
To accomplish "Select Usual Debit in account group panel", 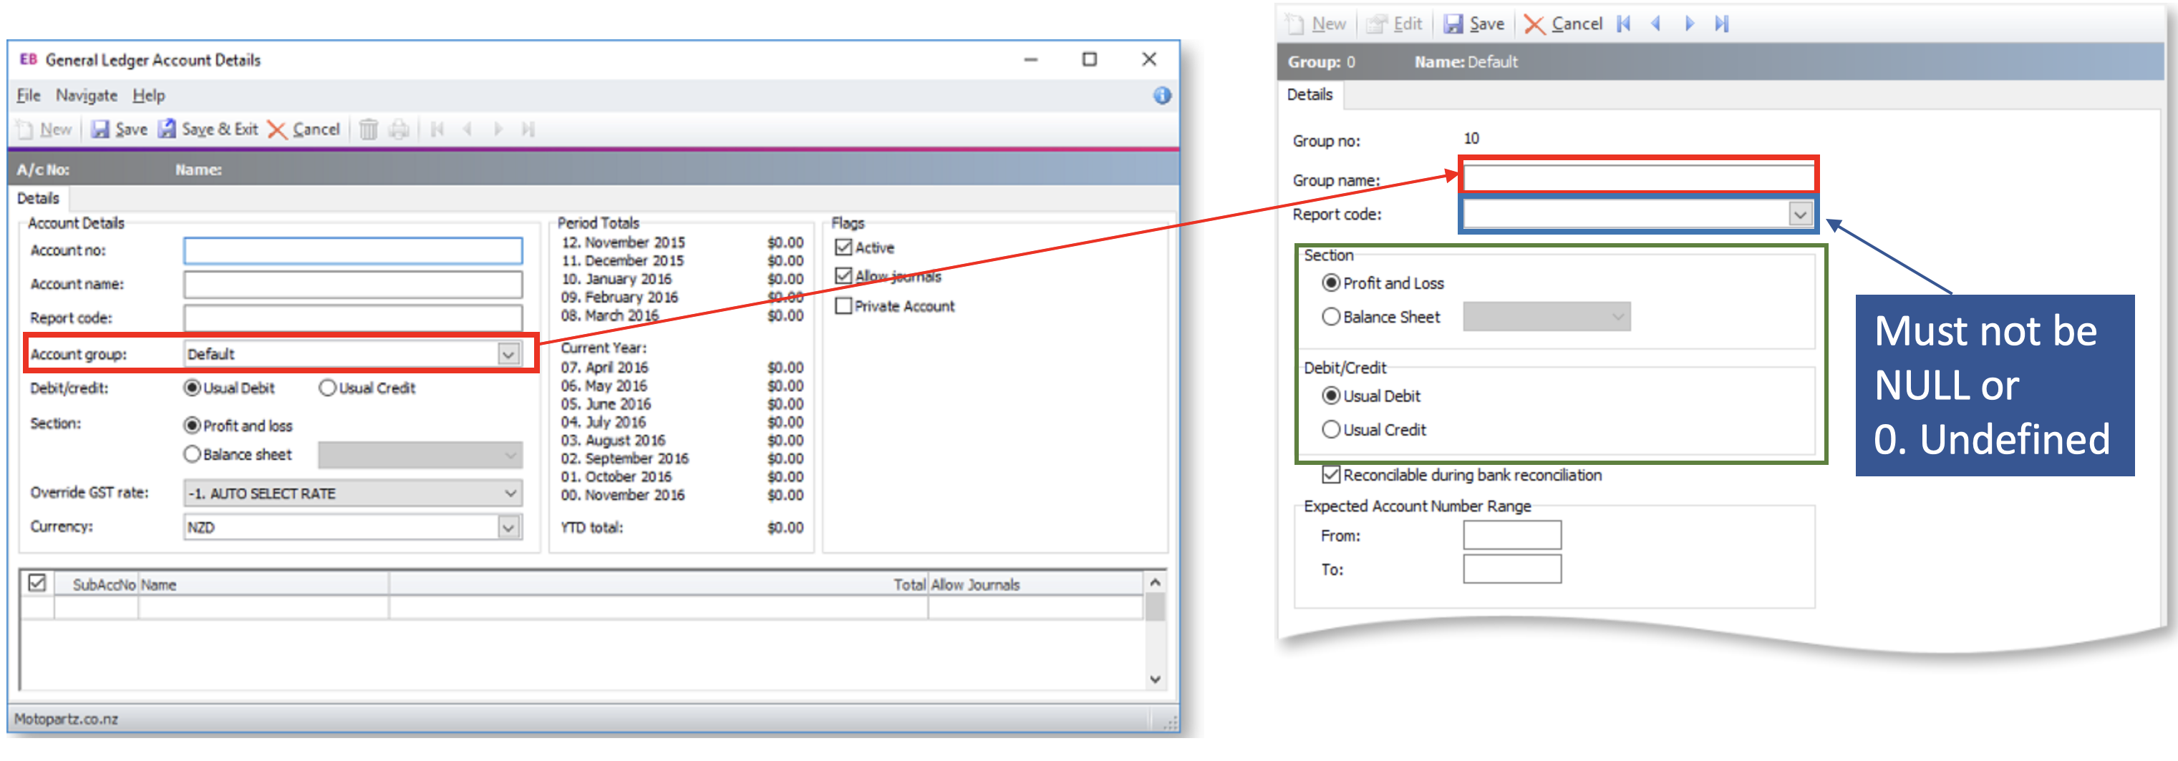I will pos(1331,396).
